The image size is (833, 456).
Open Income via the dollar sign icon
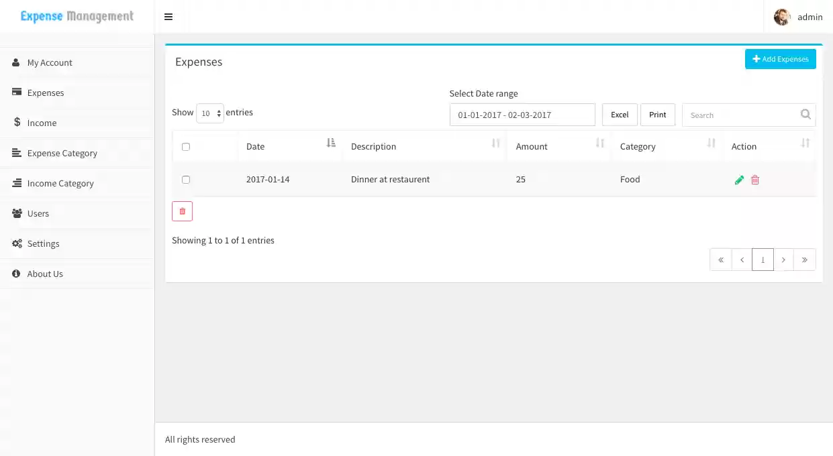17,123
